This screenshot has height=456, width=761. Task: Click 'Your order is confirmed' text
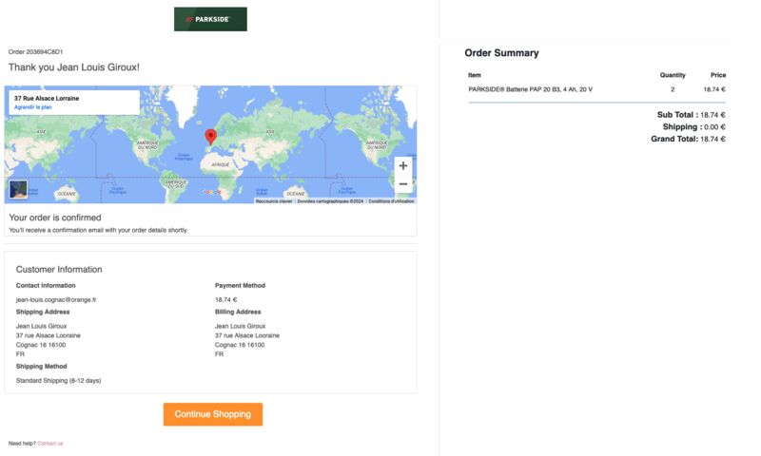(x=55, y=218)
